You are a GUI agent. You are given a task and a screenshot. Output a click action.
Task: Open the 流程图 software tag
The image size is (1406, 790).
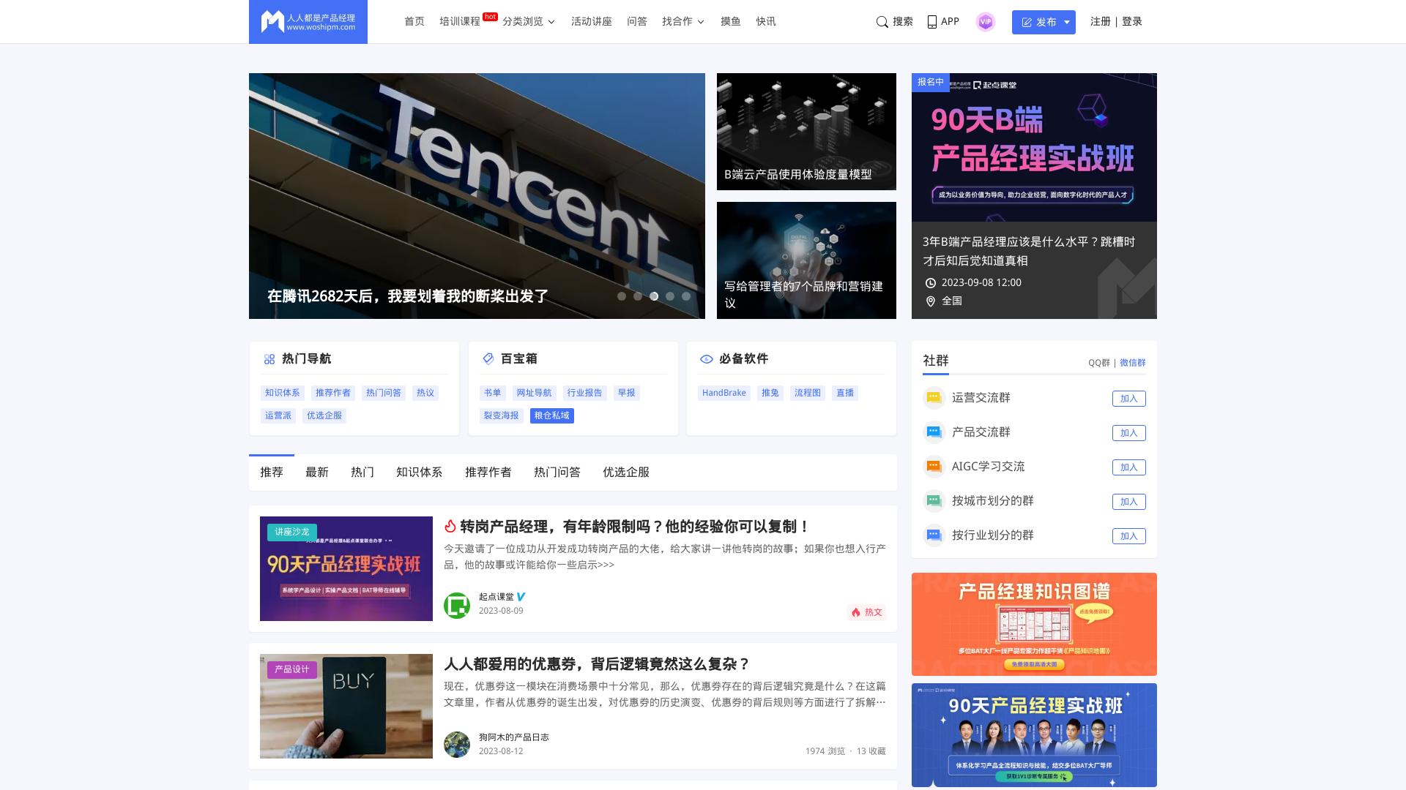[x=808, y=393]
